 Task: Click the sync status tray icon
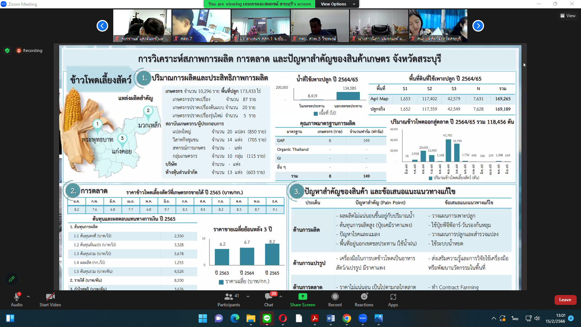click(x=503, y=318)
